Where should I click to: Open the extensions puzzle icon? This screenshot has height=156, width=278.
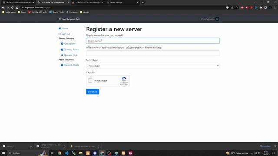coord(261,8)
